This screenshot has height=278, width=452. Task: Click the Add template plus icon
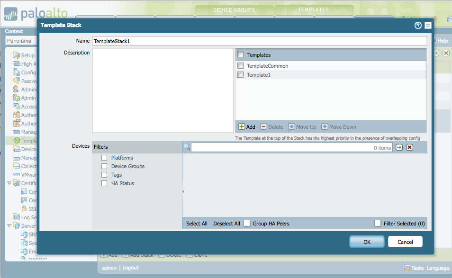point(242,126)
